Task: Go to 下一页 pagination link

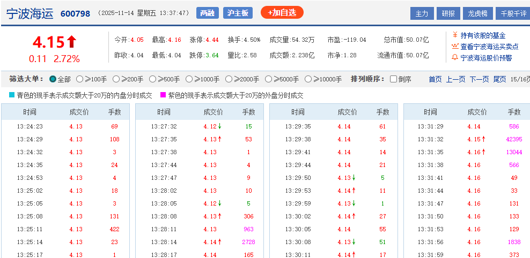Action: pyautogui.click(x=479, y=79)
